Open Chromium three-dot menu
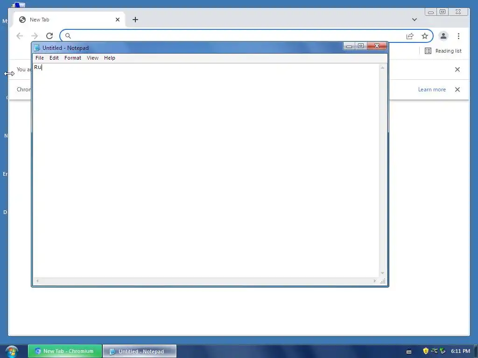 pyautogui.click(x=458, y=36)
